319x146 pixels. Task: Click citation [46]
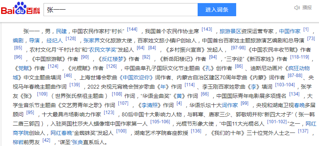[68, 76]
